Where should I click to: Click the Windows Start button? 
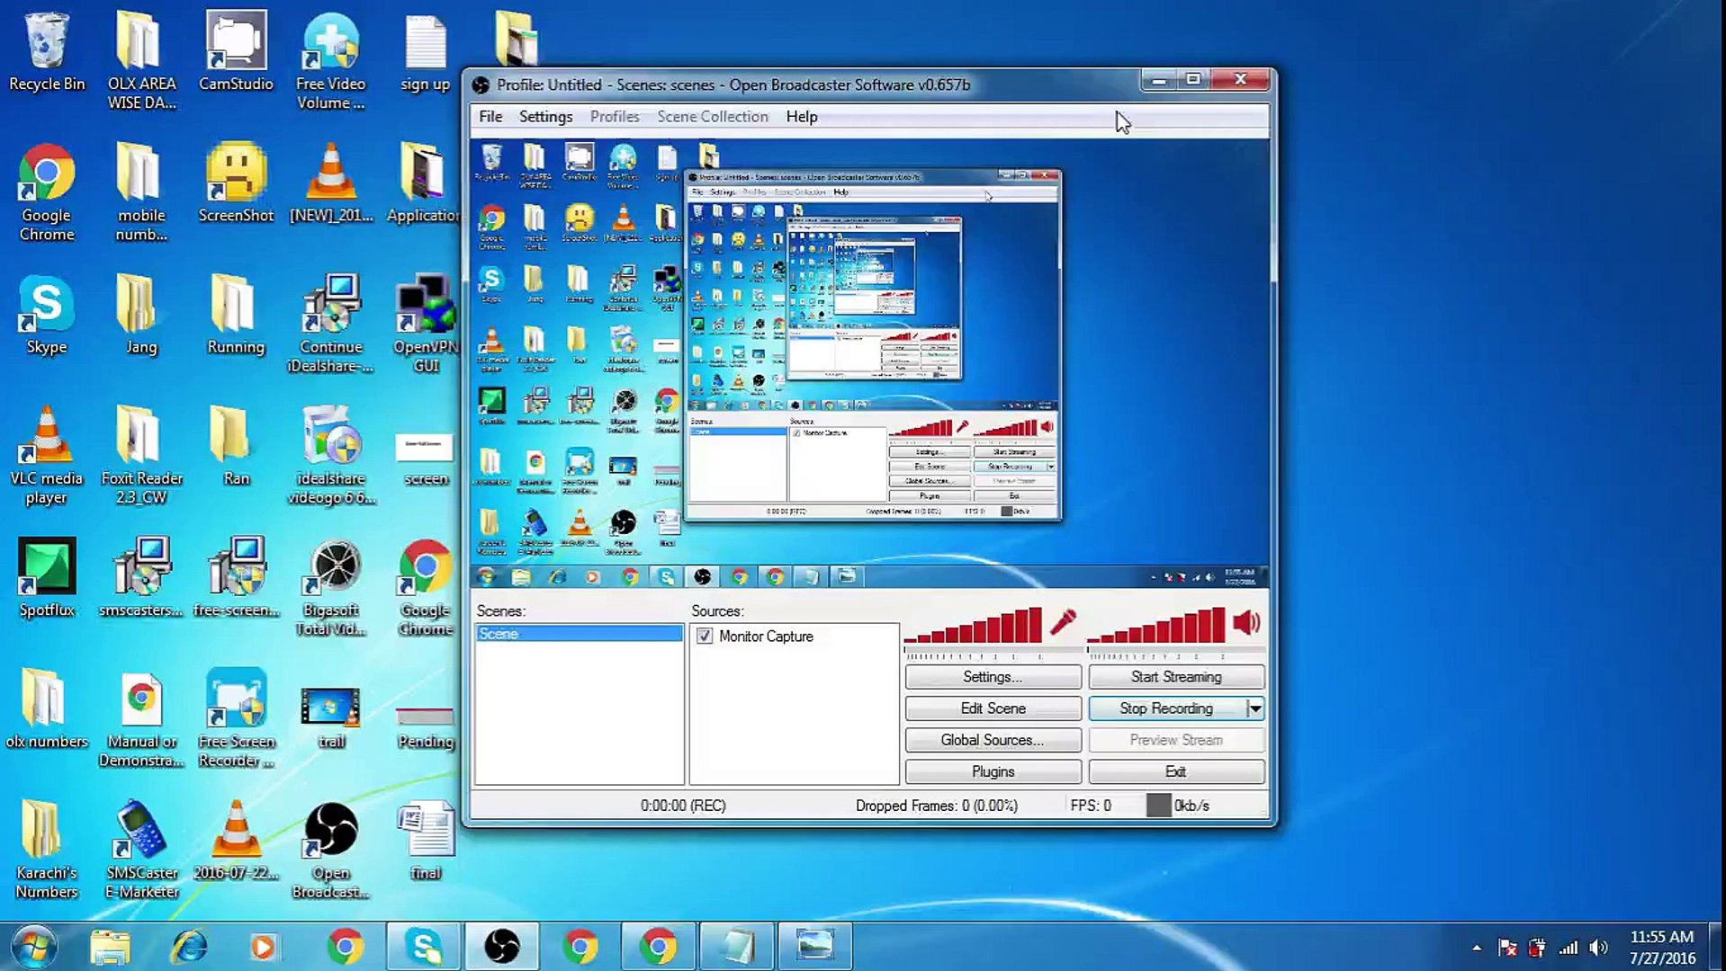pyautogui.click(x=35, y=947)
